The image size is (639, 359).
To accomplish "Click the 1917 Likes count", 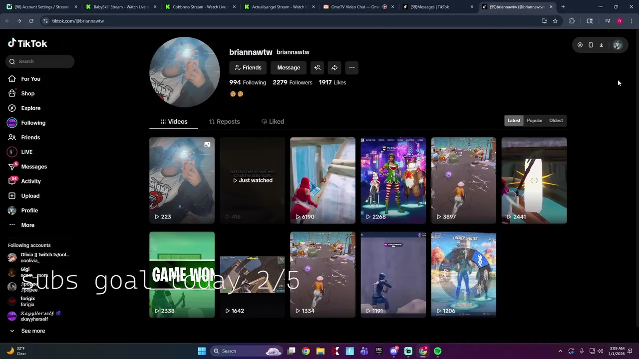I will [332, 82].
